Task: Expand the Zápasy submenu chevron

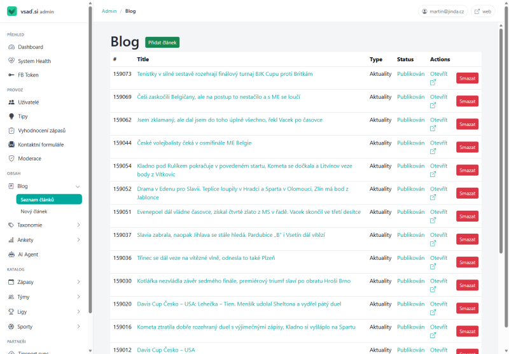Action: (78, 282)
